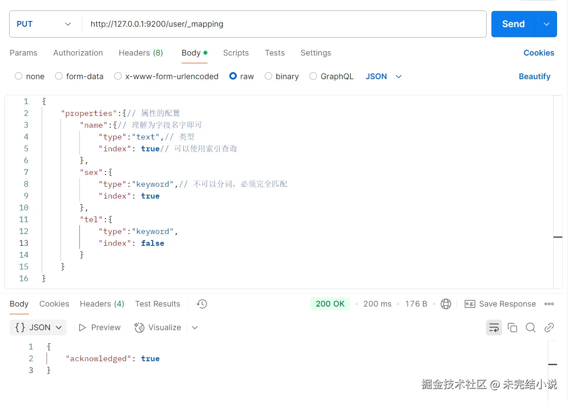Image resolution: width=568 pixels, height=401 pixels.
Task: Select the form-data radio button
Action: (x=59, y=76)
